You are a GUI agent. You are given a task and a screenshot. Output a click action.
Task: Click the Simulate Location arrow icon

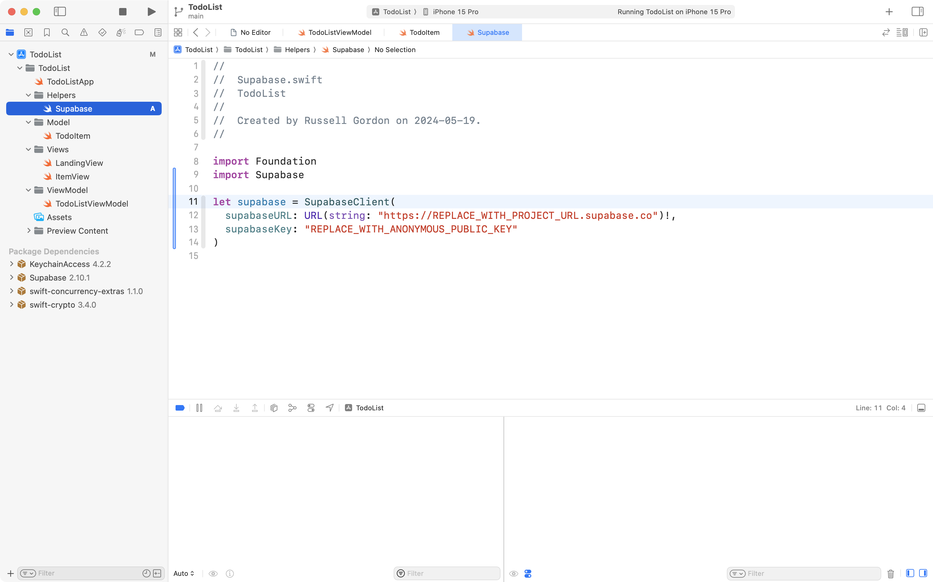[x=330, y=408]
